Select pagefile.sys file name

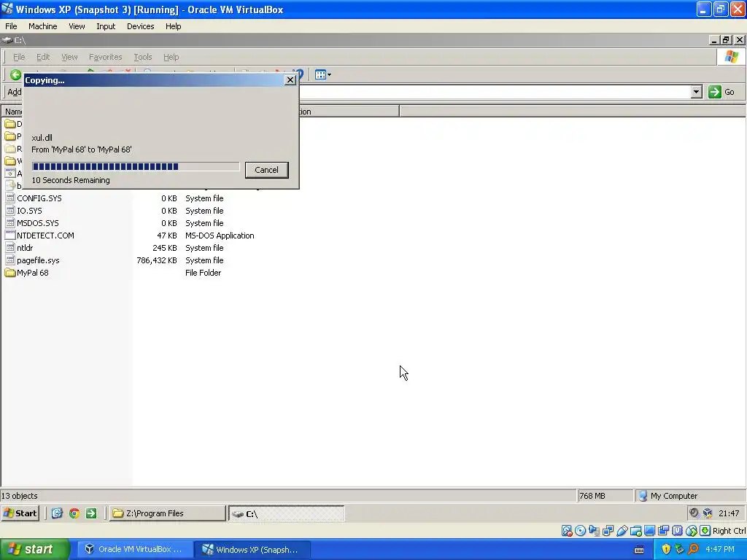[38, 260]
